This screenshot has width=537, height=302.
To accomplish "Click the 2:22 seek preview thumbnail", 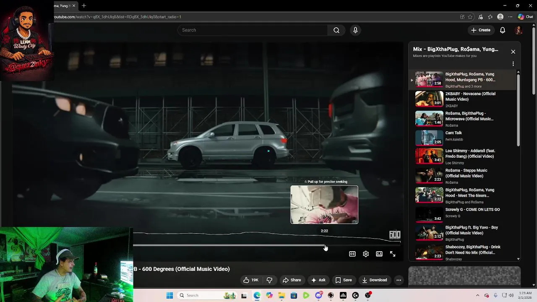I will [x=324, y=205].
